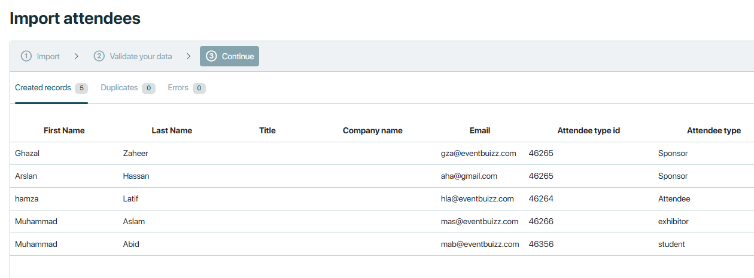Select email gza@eventbuizz.com cell
This screenshot has width=754, height=278.
(x=478, y=154)
